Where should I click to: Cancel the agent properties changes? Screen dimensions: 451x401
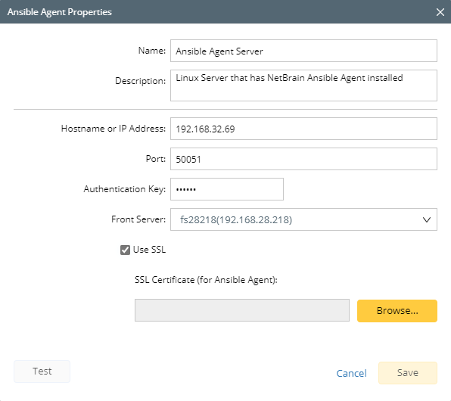point(351,373)
